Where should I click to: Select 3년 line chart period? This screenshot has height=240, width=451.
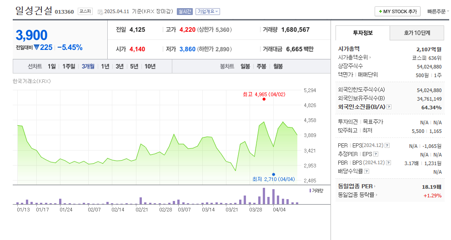click(x=120, y=67)
